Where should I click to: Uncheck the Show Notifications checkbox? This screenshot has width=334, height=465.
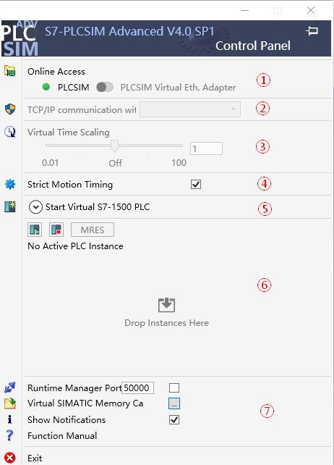[x=174, y=419]
